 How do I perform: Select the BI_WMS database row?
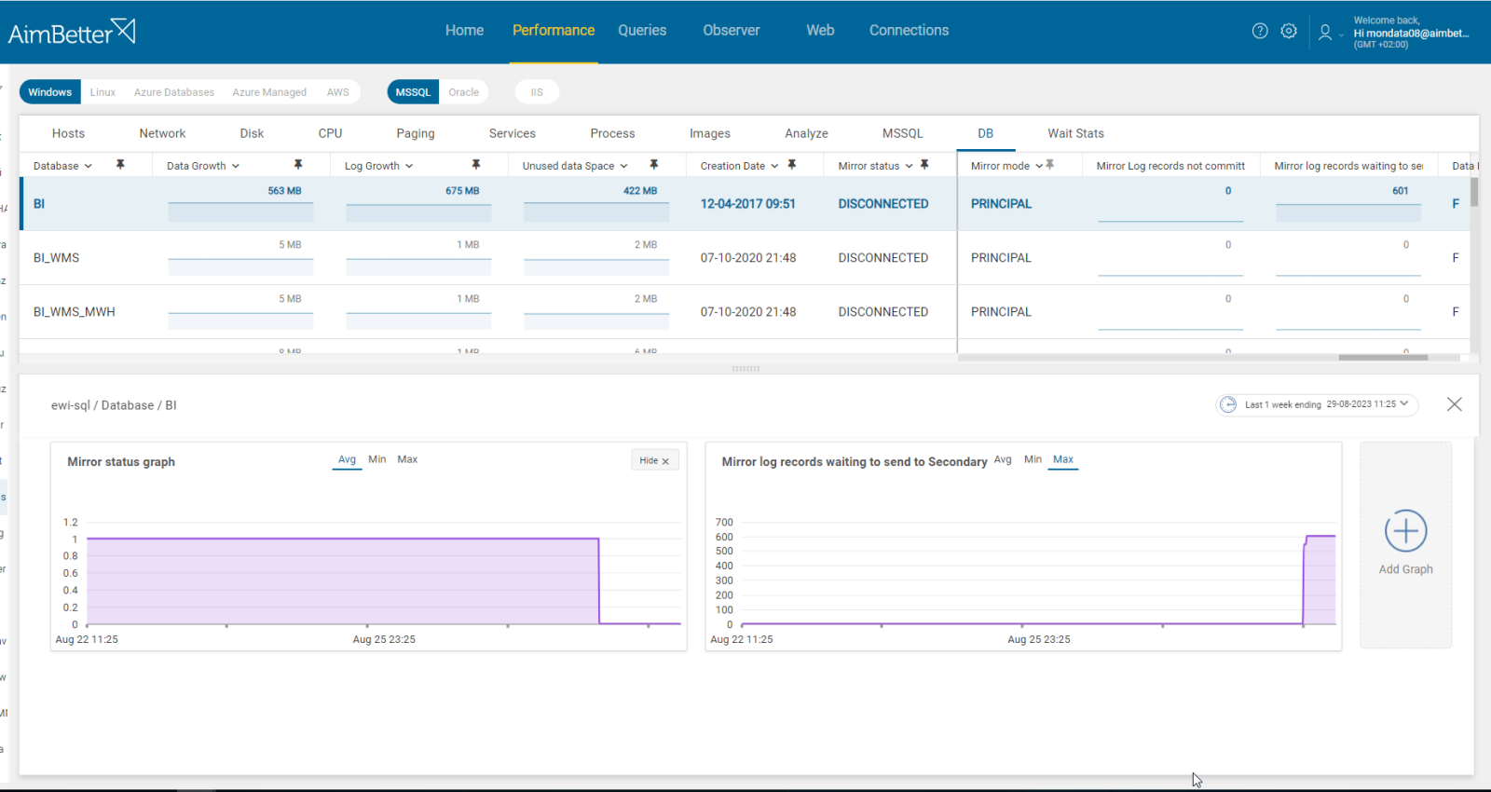click(745, 258)
